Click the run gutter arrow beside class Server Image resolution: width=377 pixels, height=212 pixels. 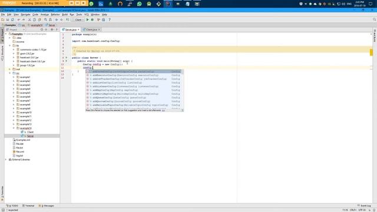pos(67,58)
